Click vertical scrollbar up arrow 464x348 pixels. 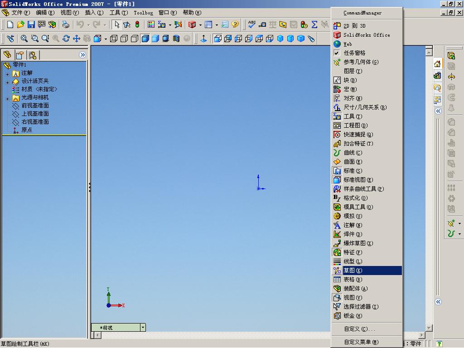click(x=429, y=53)
